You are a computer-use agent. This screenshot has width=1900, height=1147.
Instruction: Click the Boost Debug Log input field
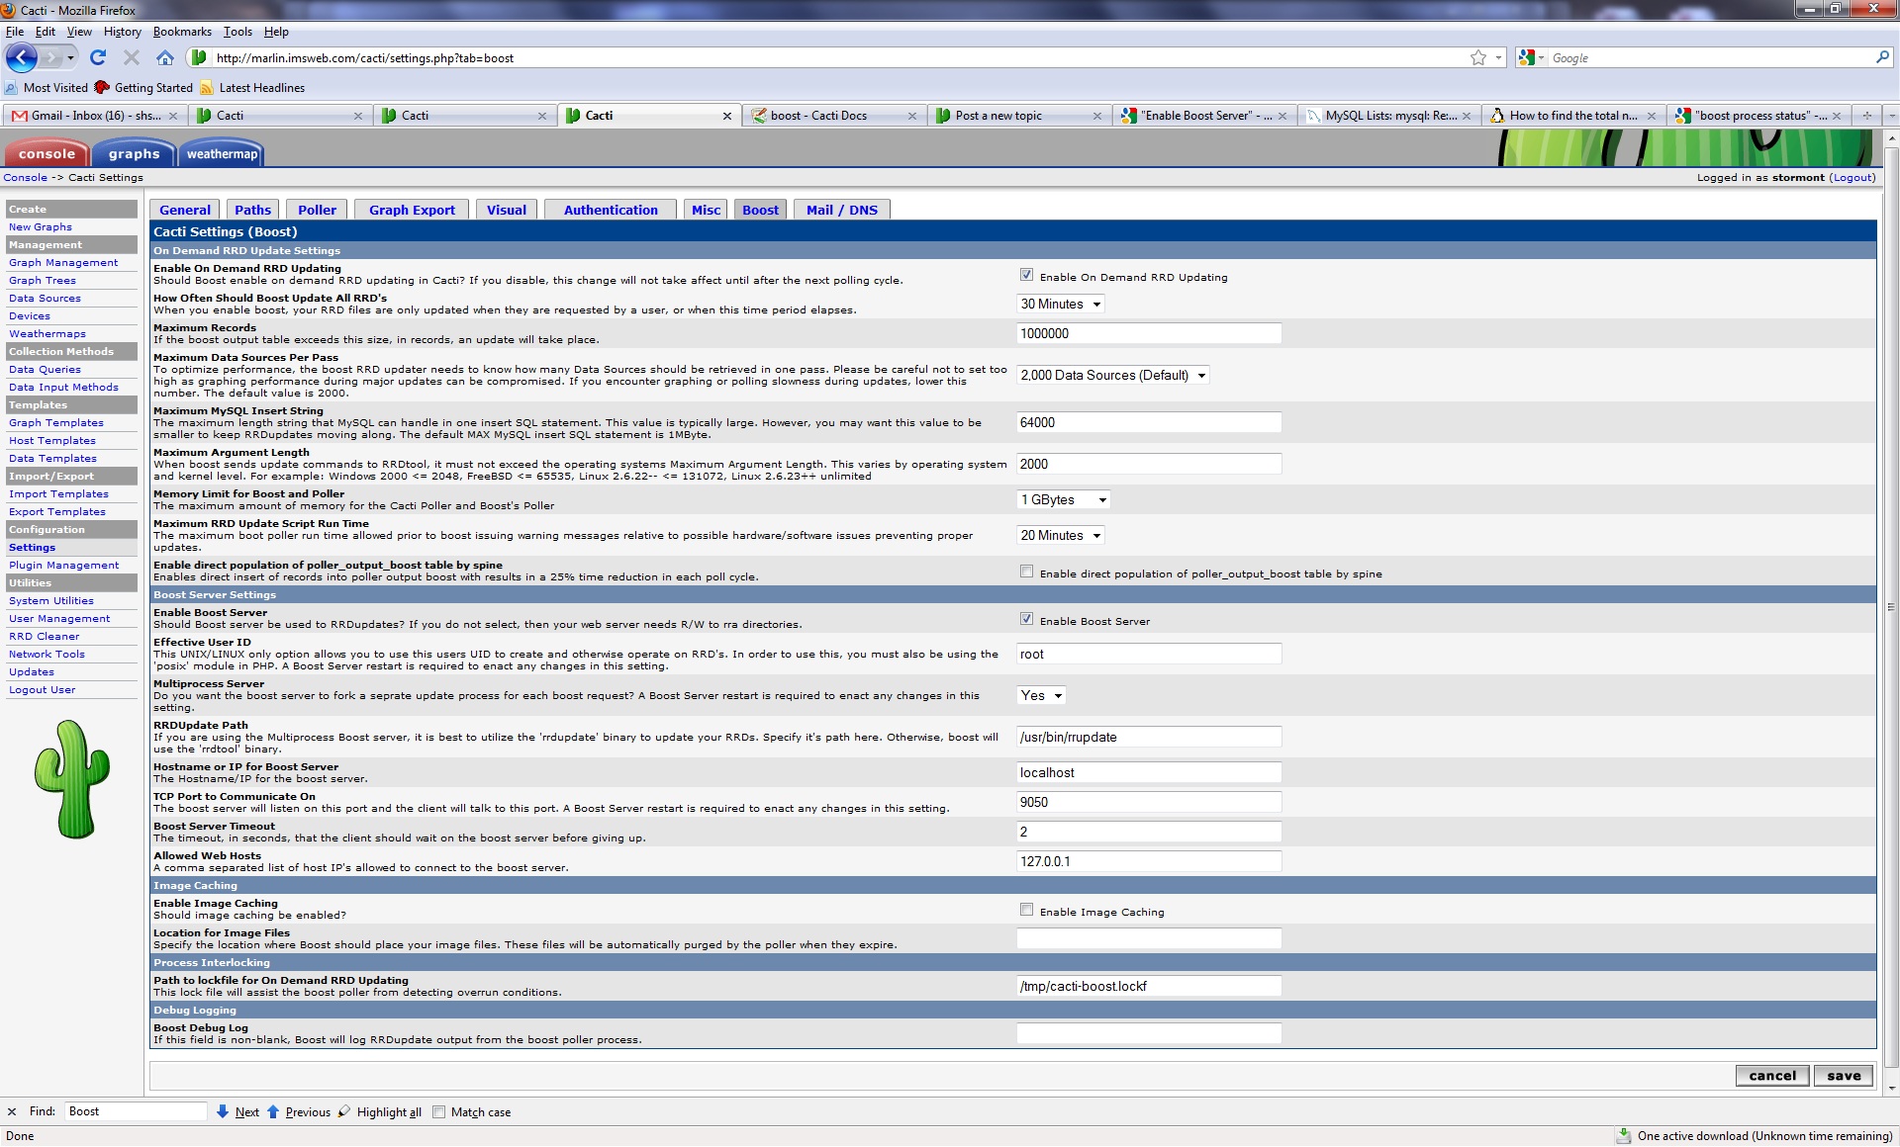click(1149, 1033)
